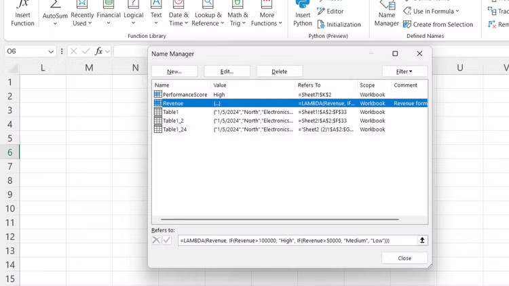The height and width of the screenshot is (286, 509).
Task: Open the Use in Formula menu
Action: (431, 11)
